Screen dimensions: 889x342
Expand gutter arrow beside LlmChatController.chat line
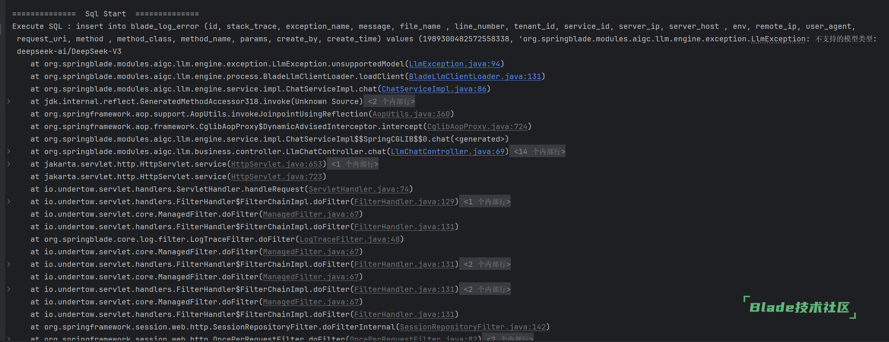(x=9, y=151)
